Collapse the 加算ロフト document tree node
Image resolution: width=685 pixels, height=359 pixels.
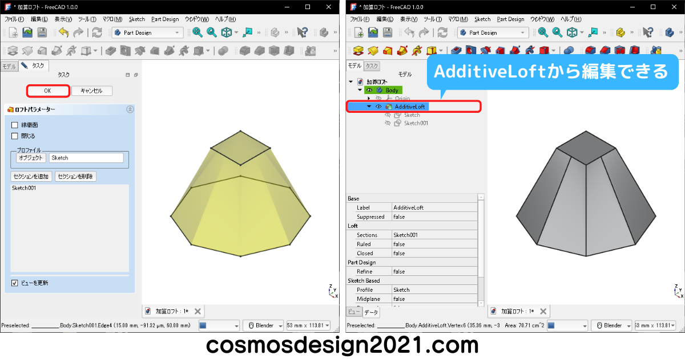[350, 82]
